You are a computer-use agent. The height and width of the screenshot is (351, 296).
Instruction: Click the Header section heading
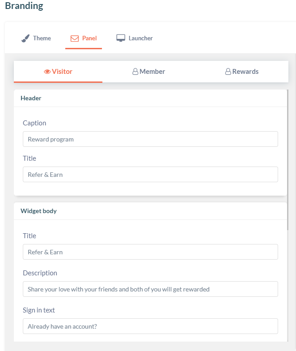click(x=31, y=98)
